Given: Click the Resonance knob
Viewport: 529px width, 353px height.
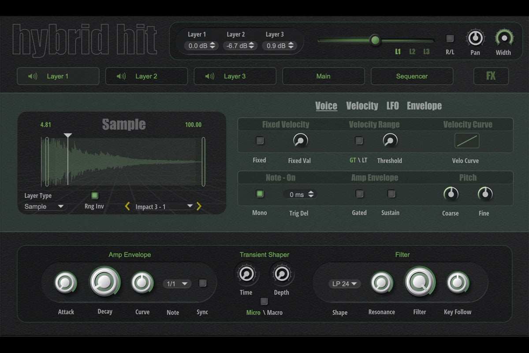Looking at the screenshot, I should (382, 283).
